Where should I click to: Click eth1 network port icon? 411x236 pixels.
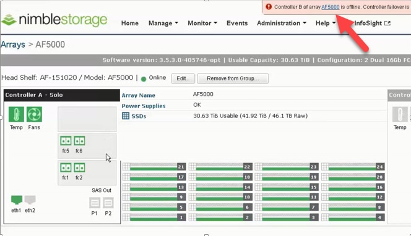(x=17, y=200)
